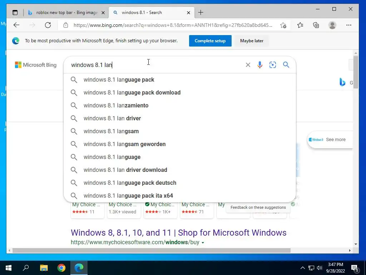Pick suggestion windows 8.1 lanzamiento
The image size is (366, 275).
180,106
